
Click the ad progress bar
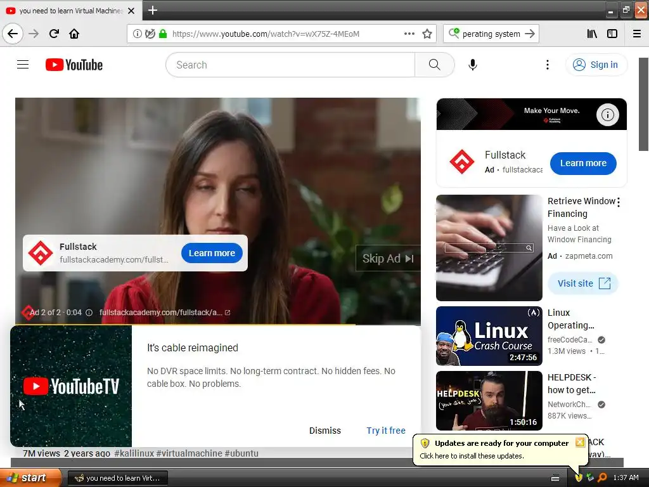[x=218, y=324]
